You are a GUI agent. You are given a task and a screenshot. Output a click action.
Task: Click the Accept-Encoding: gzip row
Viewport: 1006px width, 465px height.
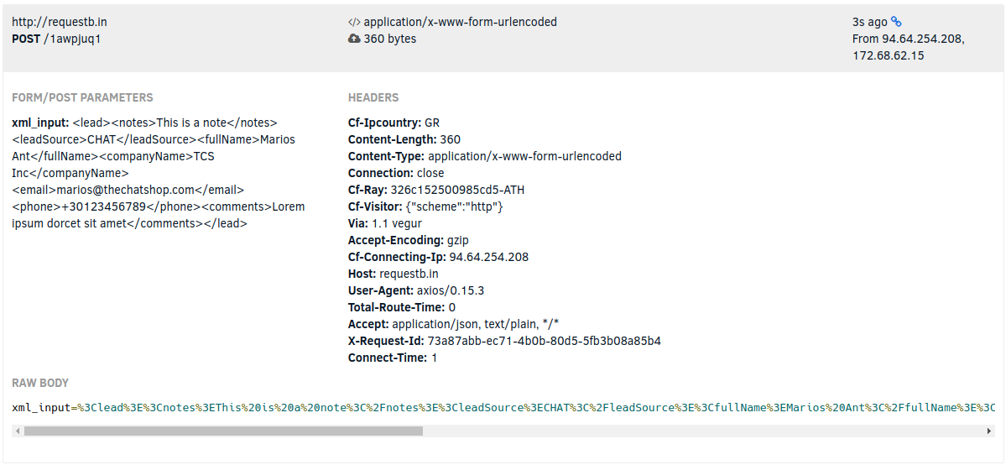(408, 239)
